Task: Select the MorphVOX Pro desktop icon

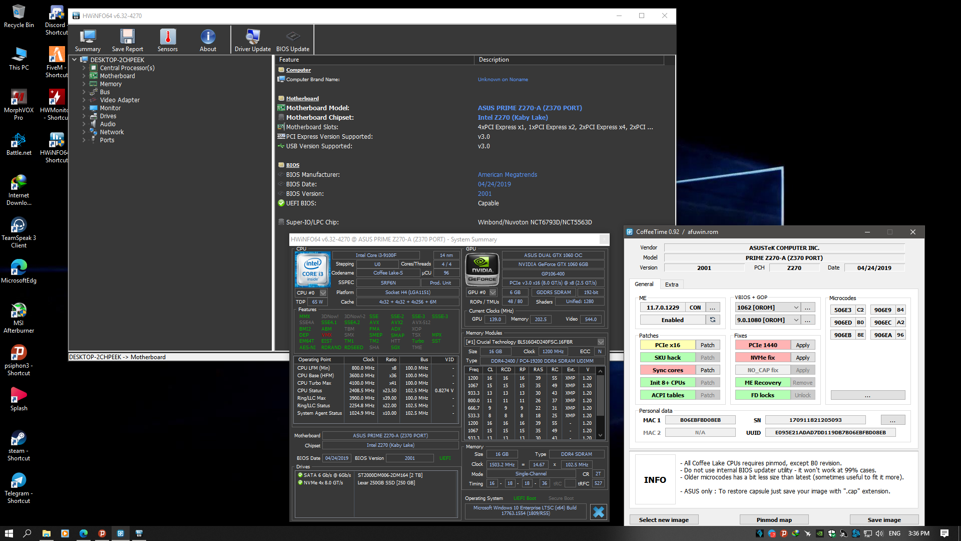Action: (x=19, y=105)
